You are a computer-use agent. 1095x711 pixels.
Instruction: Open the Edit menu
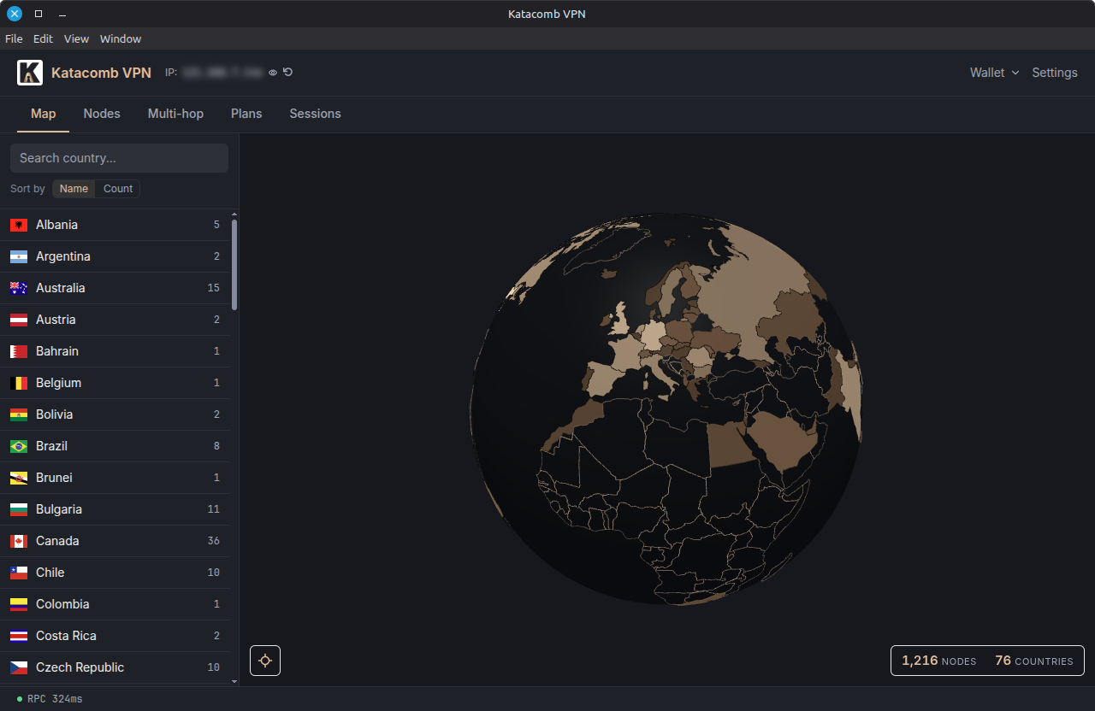coord(43,38)
